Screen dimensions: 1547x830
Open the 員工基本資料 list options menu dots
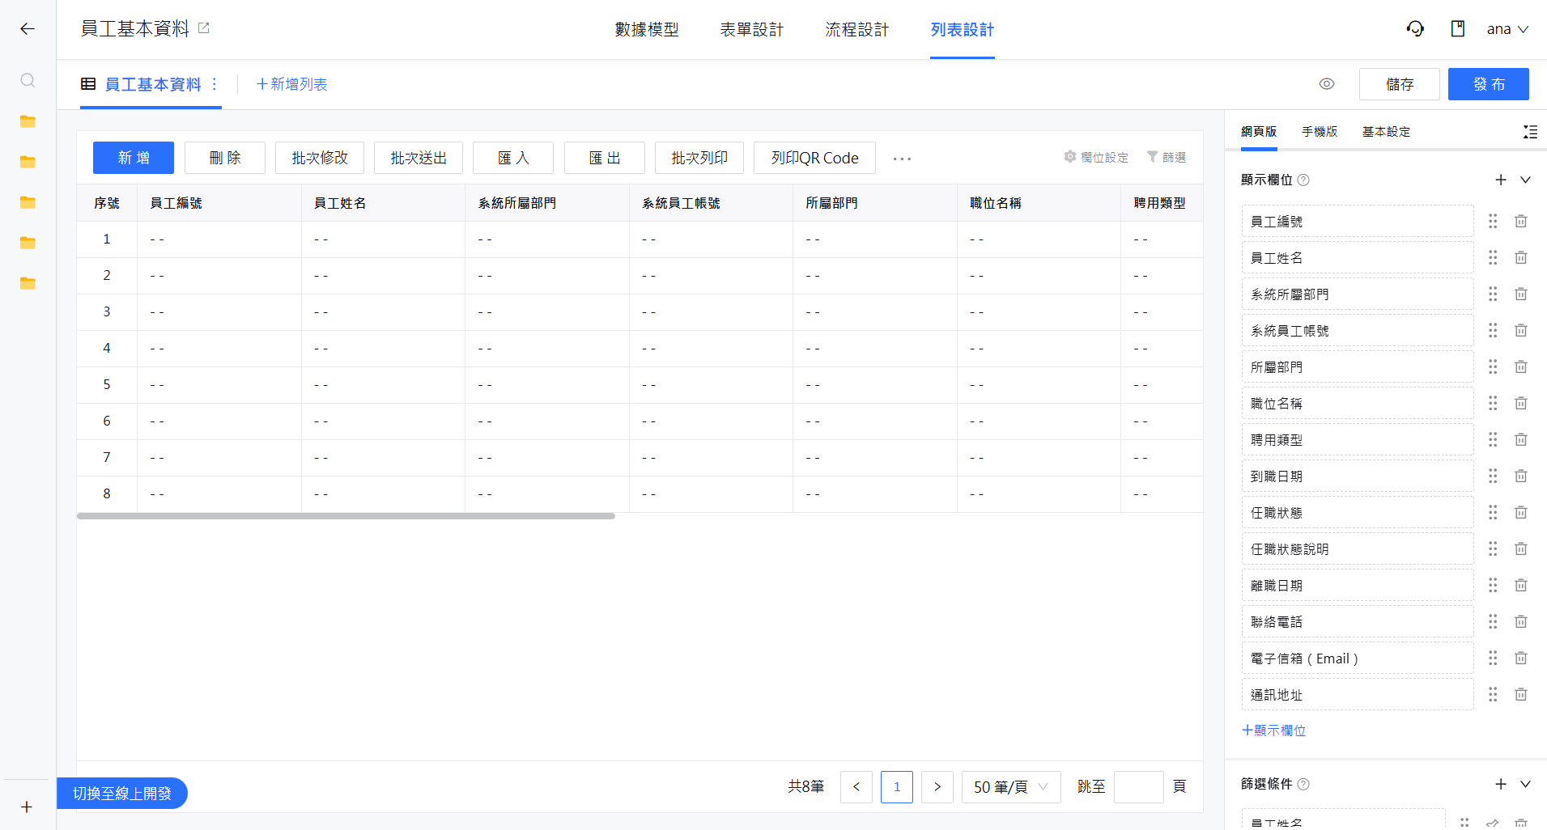click(215, 84)
